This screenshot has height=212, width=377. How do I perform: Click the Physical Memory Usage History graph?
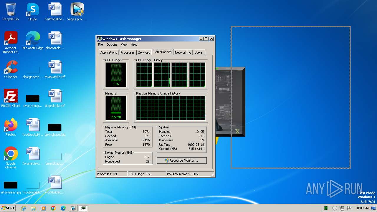pyautogui.click(x=171, y=108)
